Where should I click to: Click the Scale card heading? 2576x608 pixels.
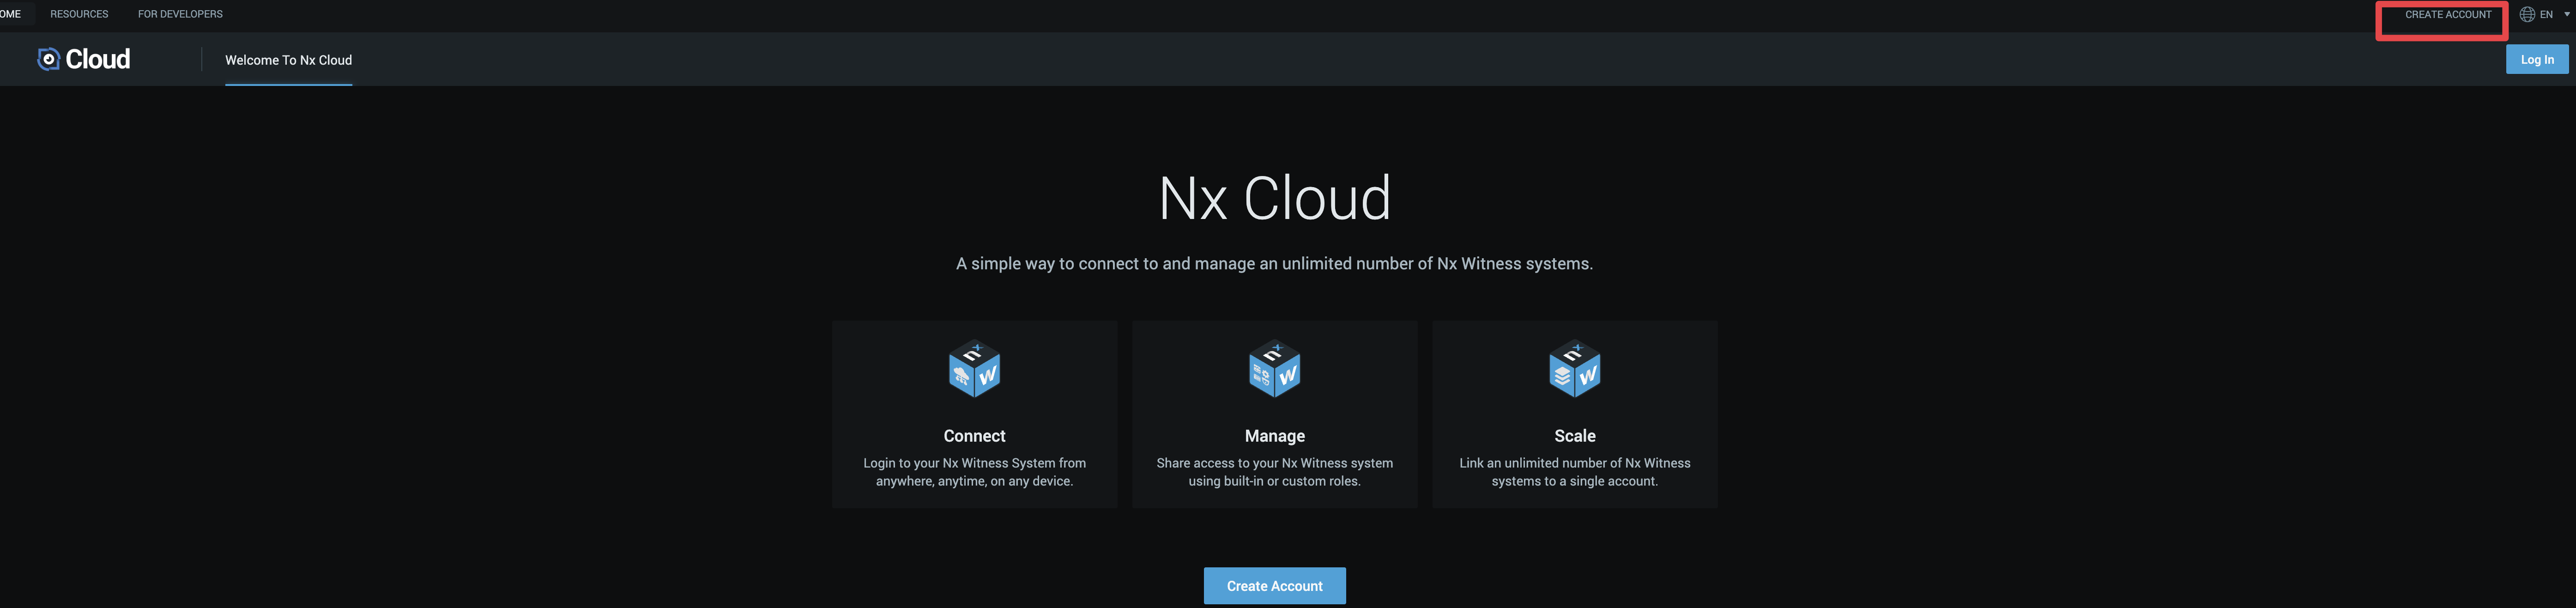tap(1574, 436)
